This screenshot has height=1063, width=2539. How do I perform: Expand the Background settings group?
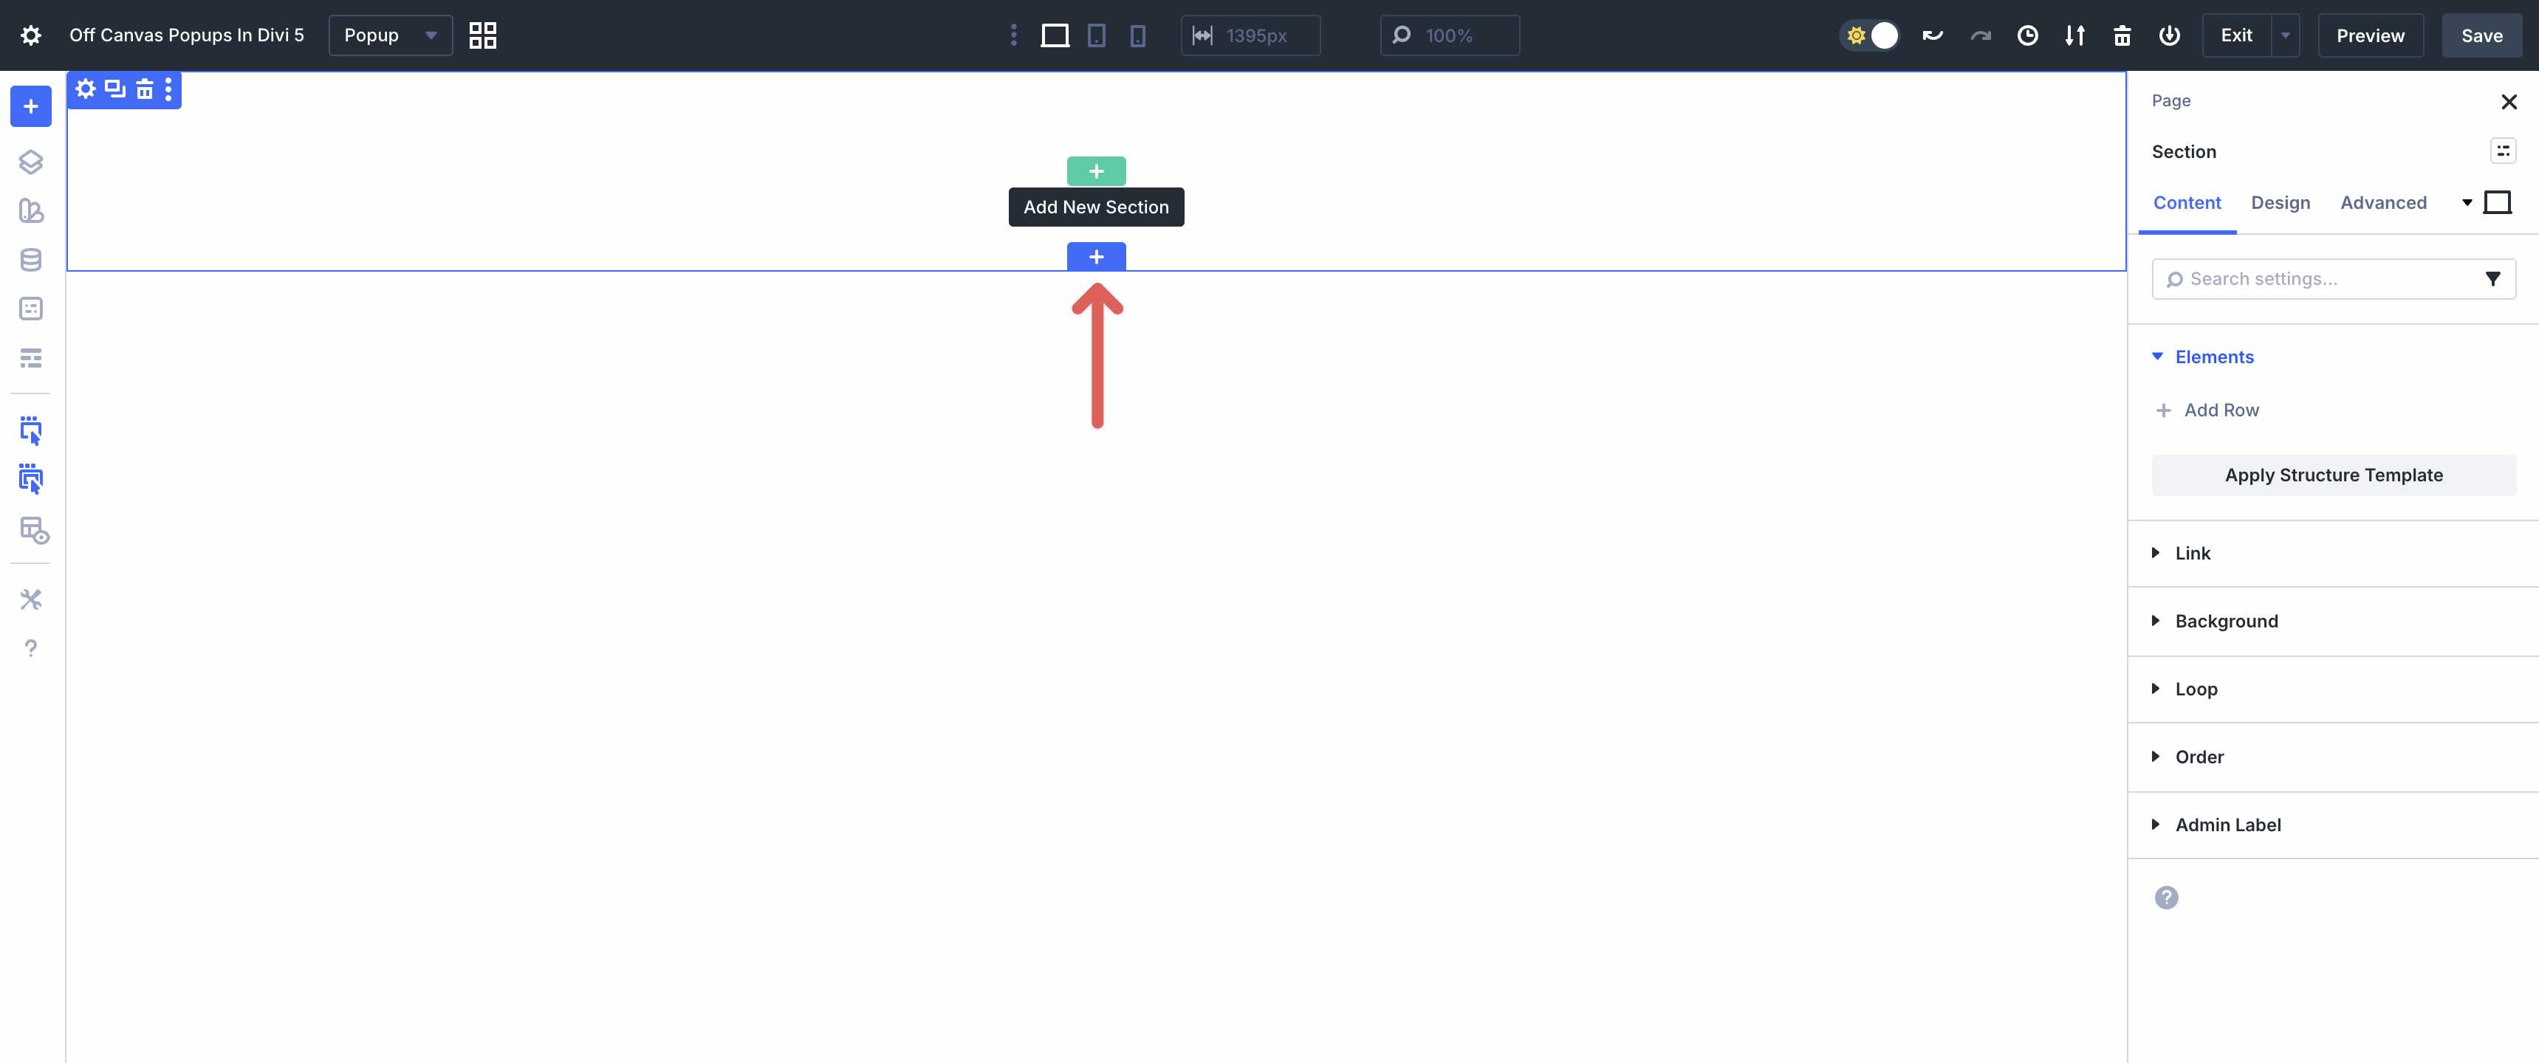2227,621
